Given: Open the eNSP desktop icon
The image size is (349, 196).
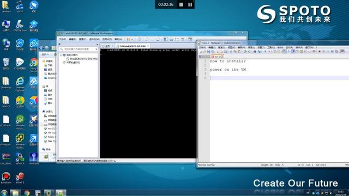Looking at the screenshot, I should (20, 7).
